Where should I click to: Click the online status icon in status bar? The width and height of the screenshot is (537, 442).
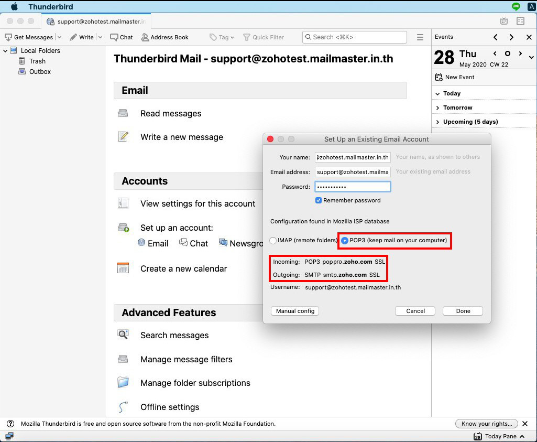tap(9, 436)
